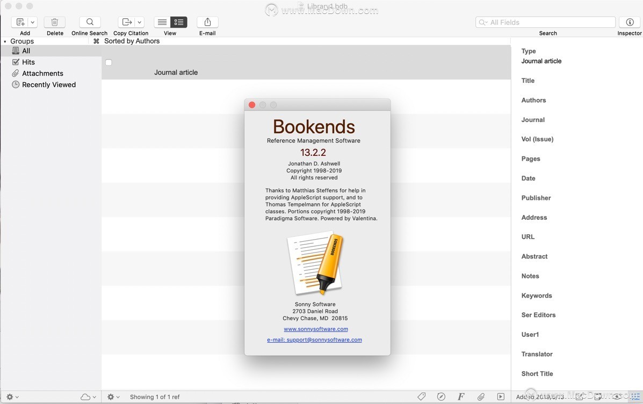This screenshot has height=404, width=643.
Task: Open the www.sonnysoftware.com link
Action: click(316, 329)
